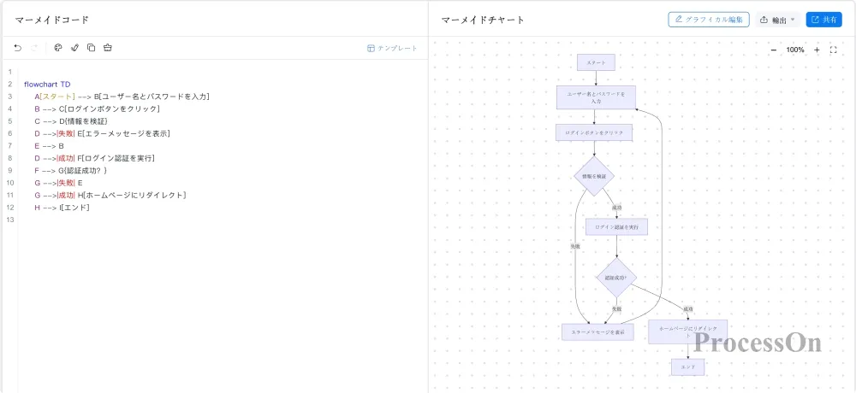
Task: Click the グラフィカル編集 button
Action: tap(709, 20)
